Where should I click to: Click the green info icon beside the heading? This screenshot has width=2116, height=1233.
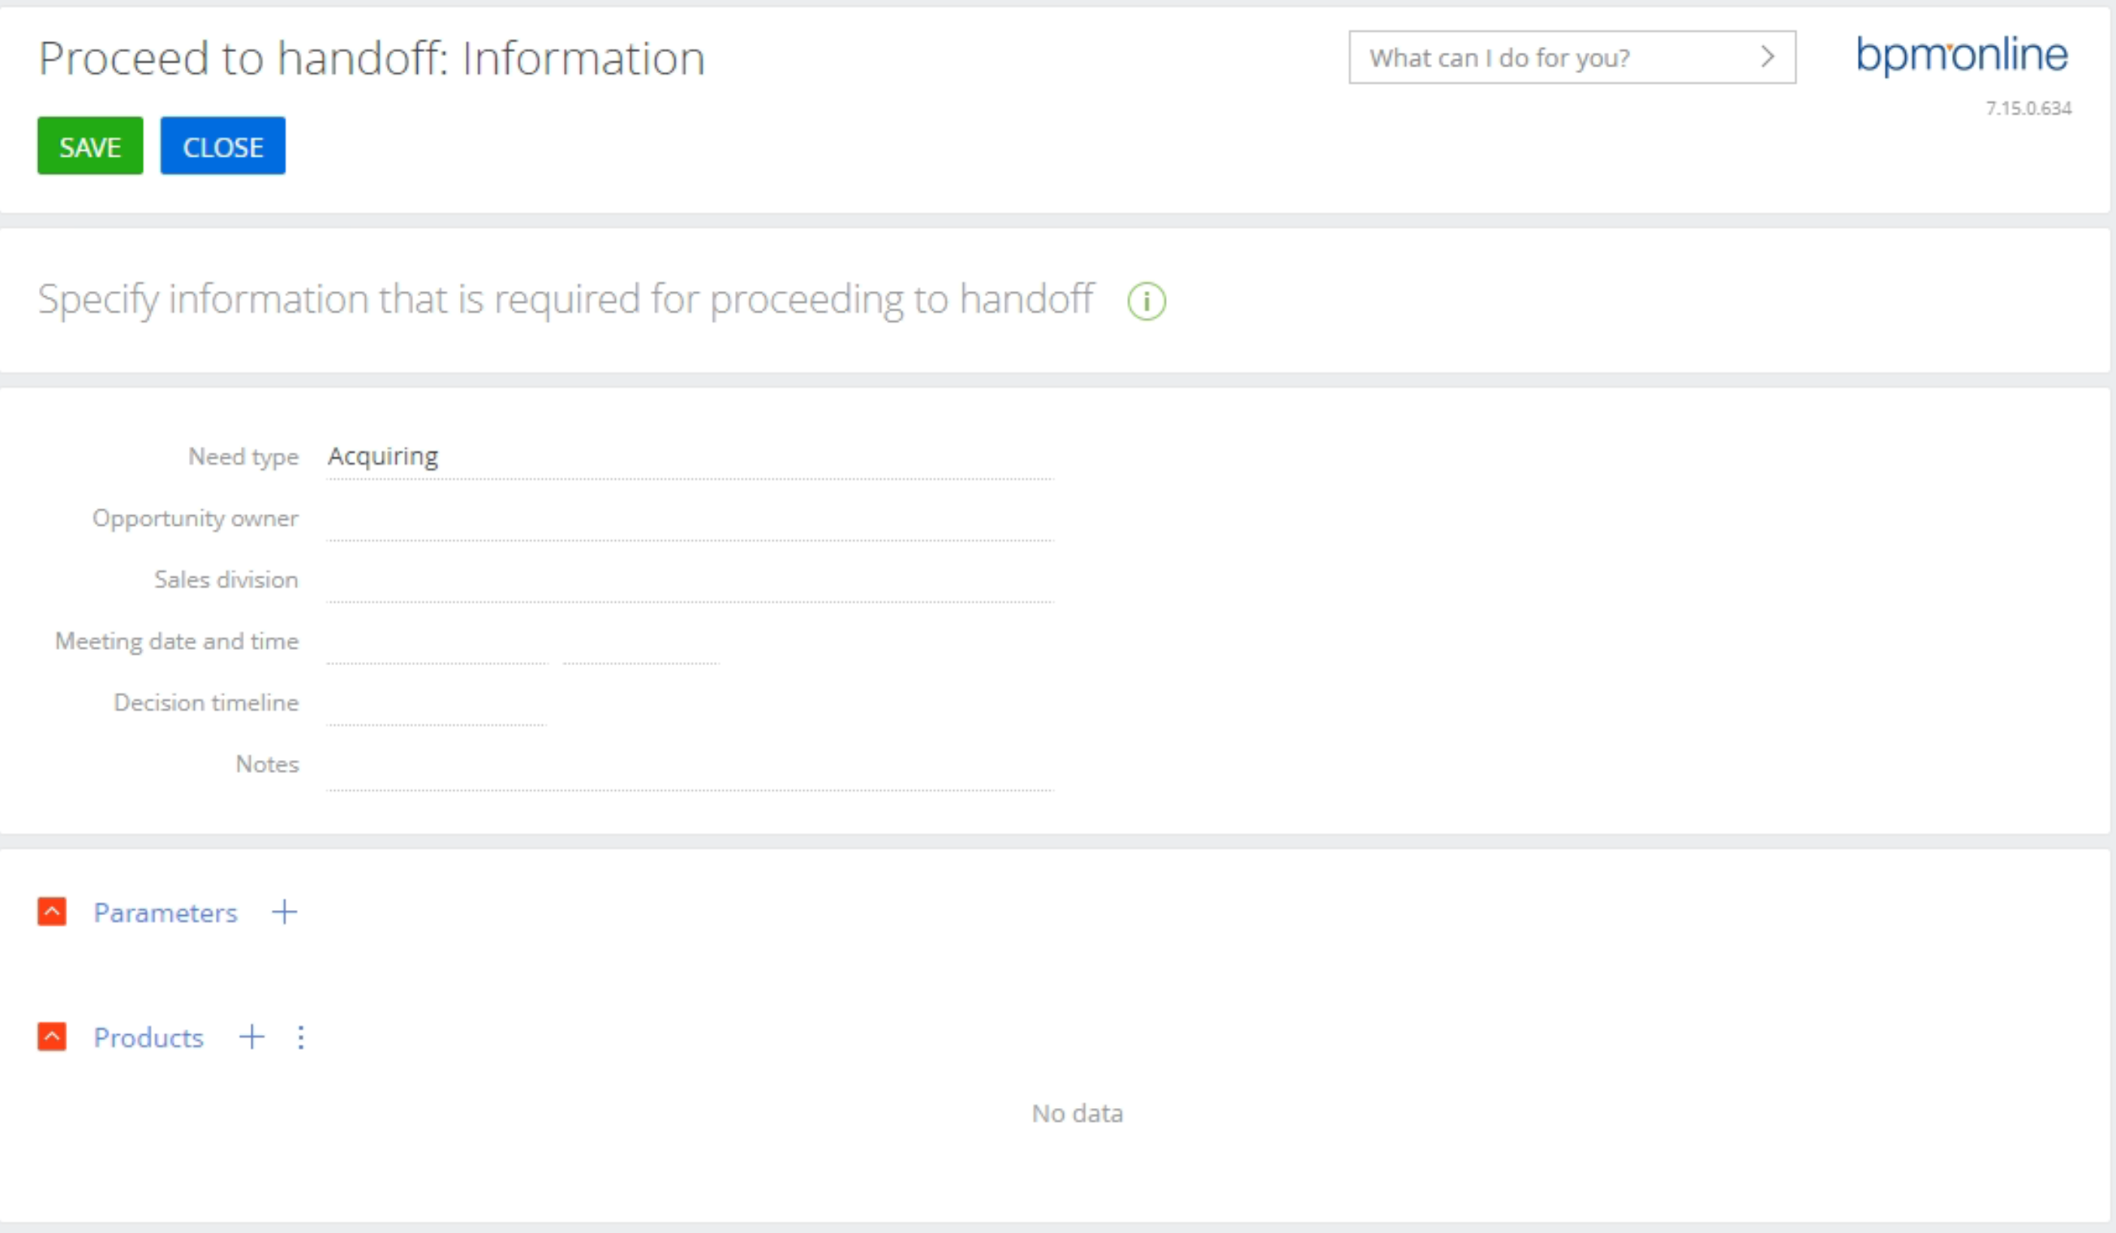(x=1146, y=300)
